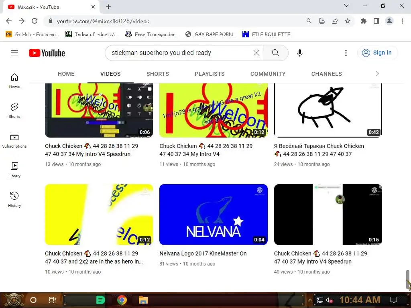Click the page vertical scrollbar thumb

pos(408,280)
